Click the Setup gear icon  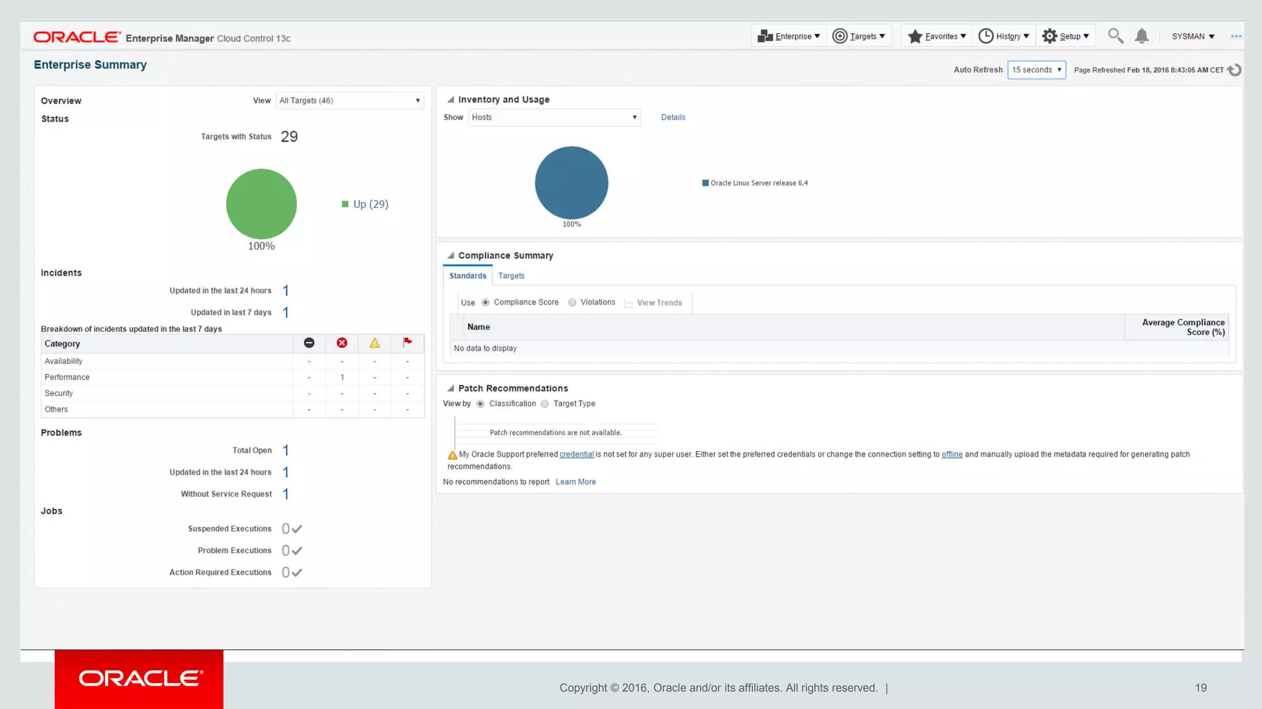coord(1049,36)
